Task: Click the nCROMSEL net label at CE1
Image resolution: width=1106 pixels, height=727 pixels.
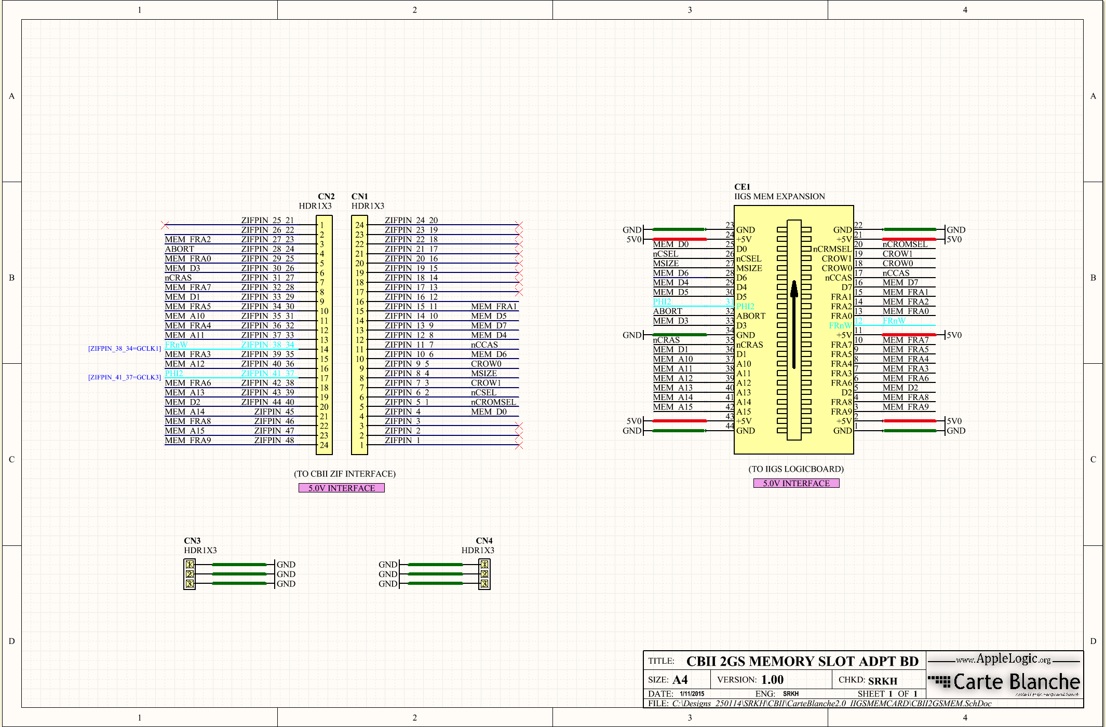Action: [905, 244]
